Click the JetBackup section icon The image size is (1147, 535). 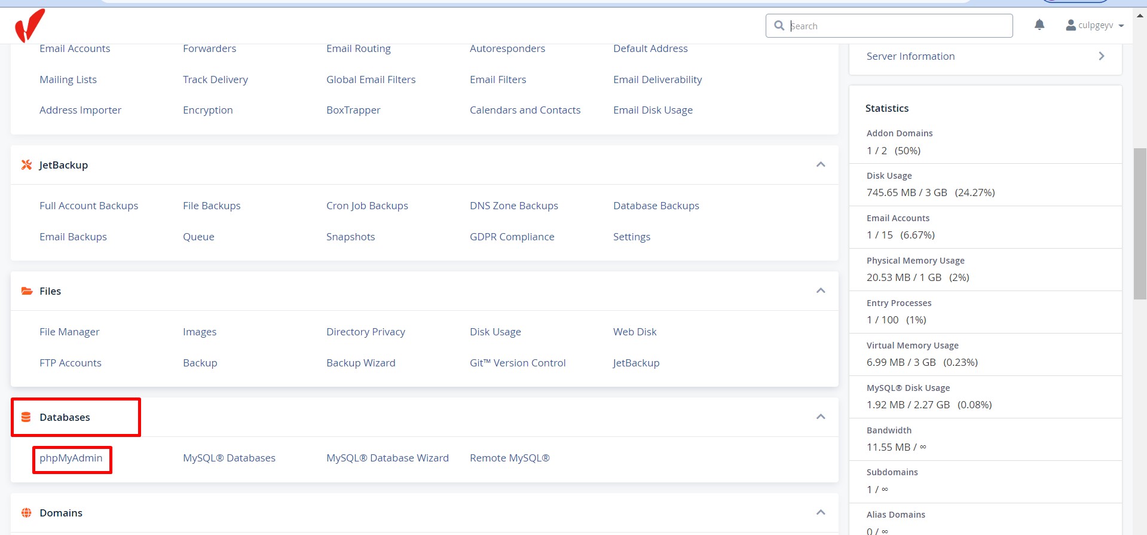[x=26, y=165]
